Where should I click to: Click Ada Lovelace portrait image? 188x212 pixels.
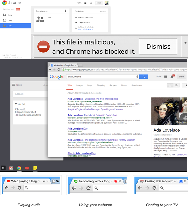[165, 111]
